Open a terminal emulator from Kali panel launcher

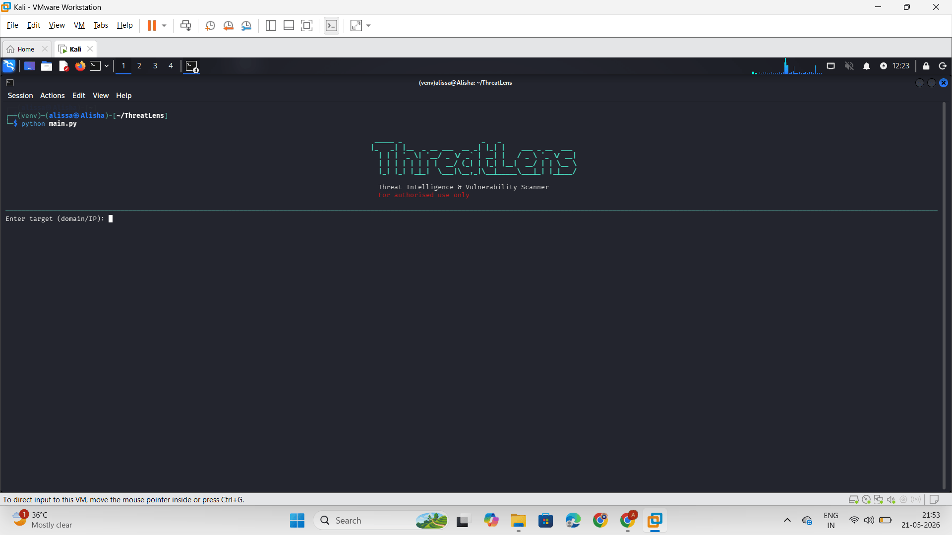coord(95,66)
